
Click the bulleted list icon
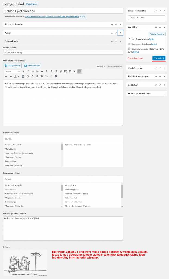(x=32, y=71)
